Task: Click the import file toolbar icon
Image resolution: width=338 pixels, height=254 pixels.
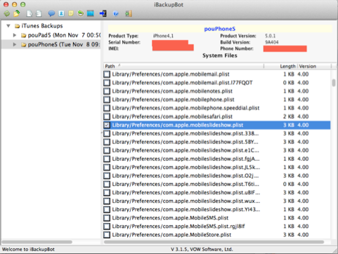Action: 39,13
